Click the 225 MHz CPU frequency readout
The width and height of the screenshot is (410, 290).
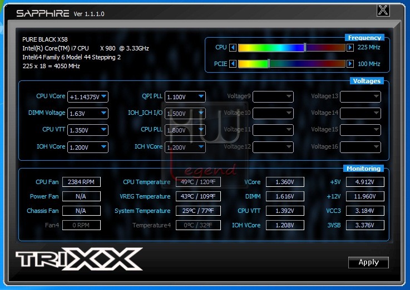(369, 48)
